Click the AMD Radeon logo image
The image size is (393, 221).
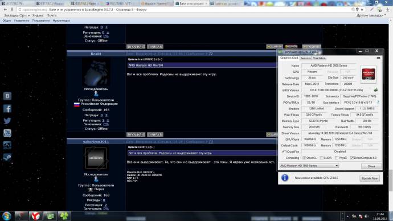click(368, 74)
